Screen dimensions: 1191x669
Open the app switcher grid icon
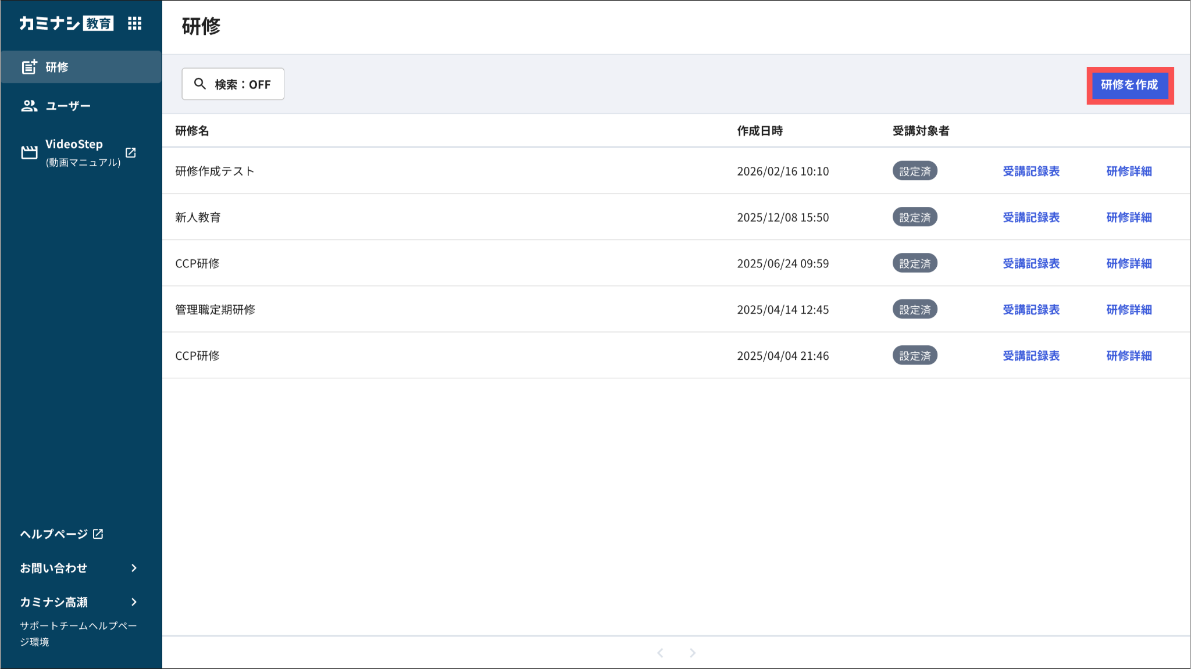pyautogui.click(x=134, y=23)
